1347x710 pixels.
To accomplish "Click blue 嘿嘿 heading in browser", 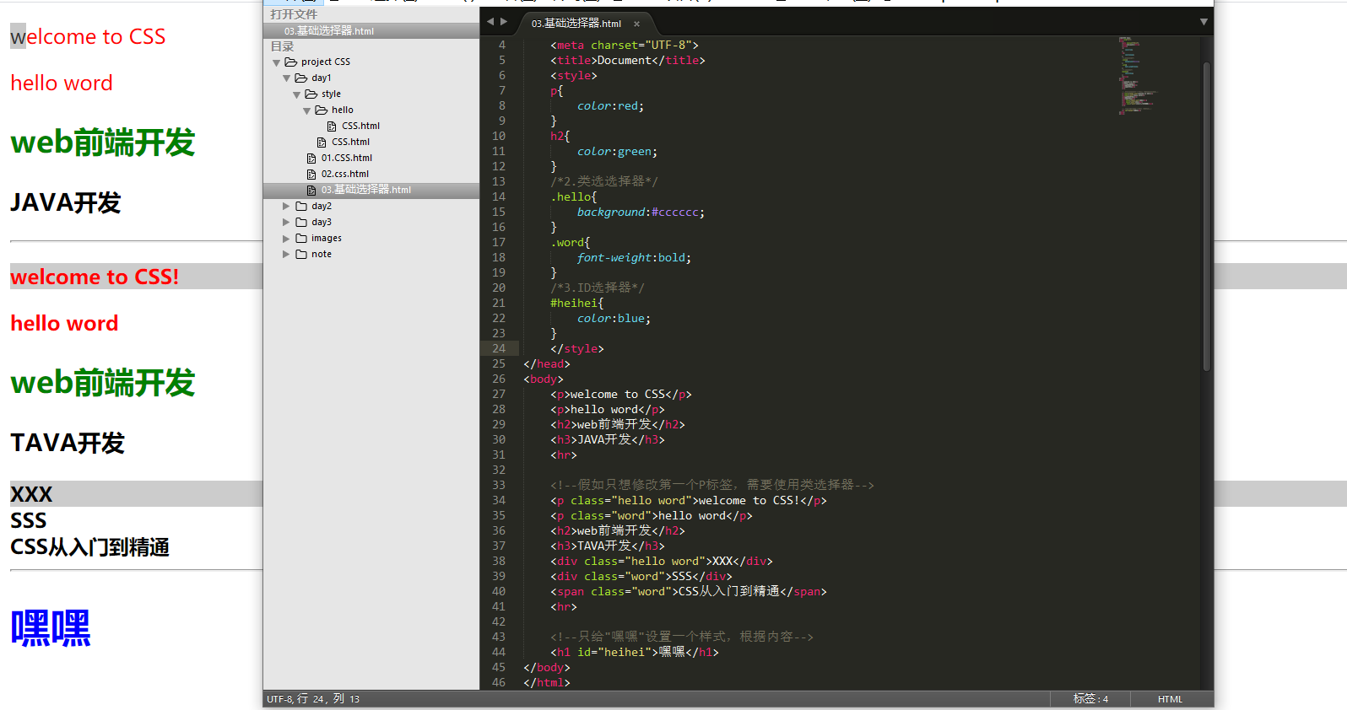I will [51, 628].
